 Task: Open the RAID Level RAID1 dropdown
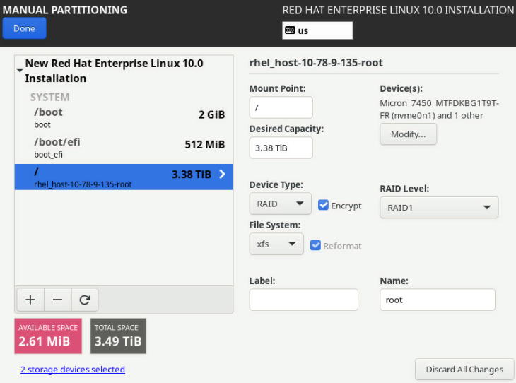coord(439,208)
